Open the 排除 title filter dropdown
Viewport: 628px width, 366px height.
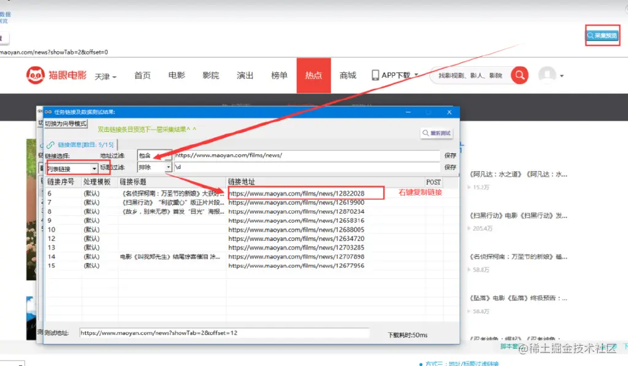coord(155,167)
